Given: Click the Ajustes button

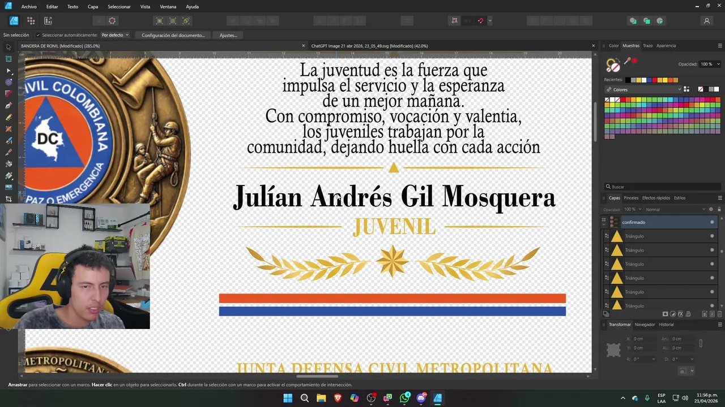Looking at the screenshot, I should pyautogui.click(x=228, y=35).
